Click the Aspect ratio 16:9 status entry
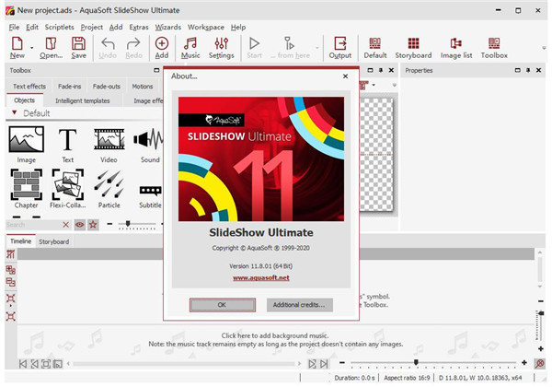Screen dimensions: 552x387 (407, 378)
